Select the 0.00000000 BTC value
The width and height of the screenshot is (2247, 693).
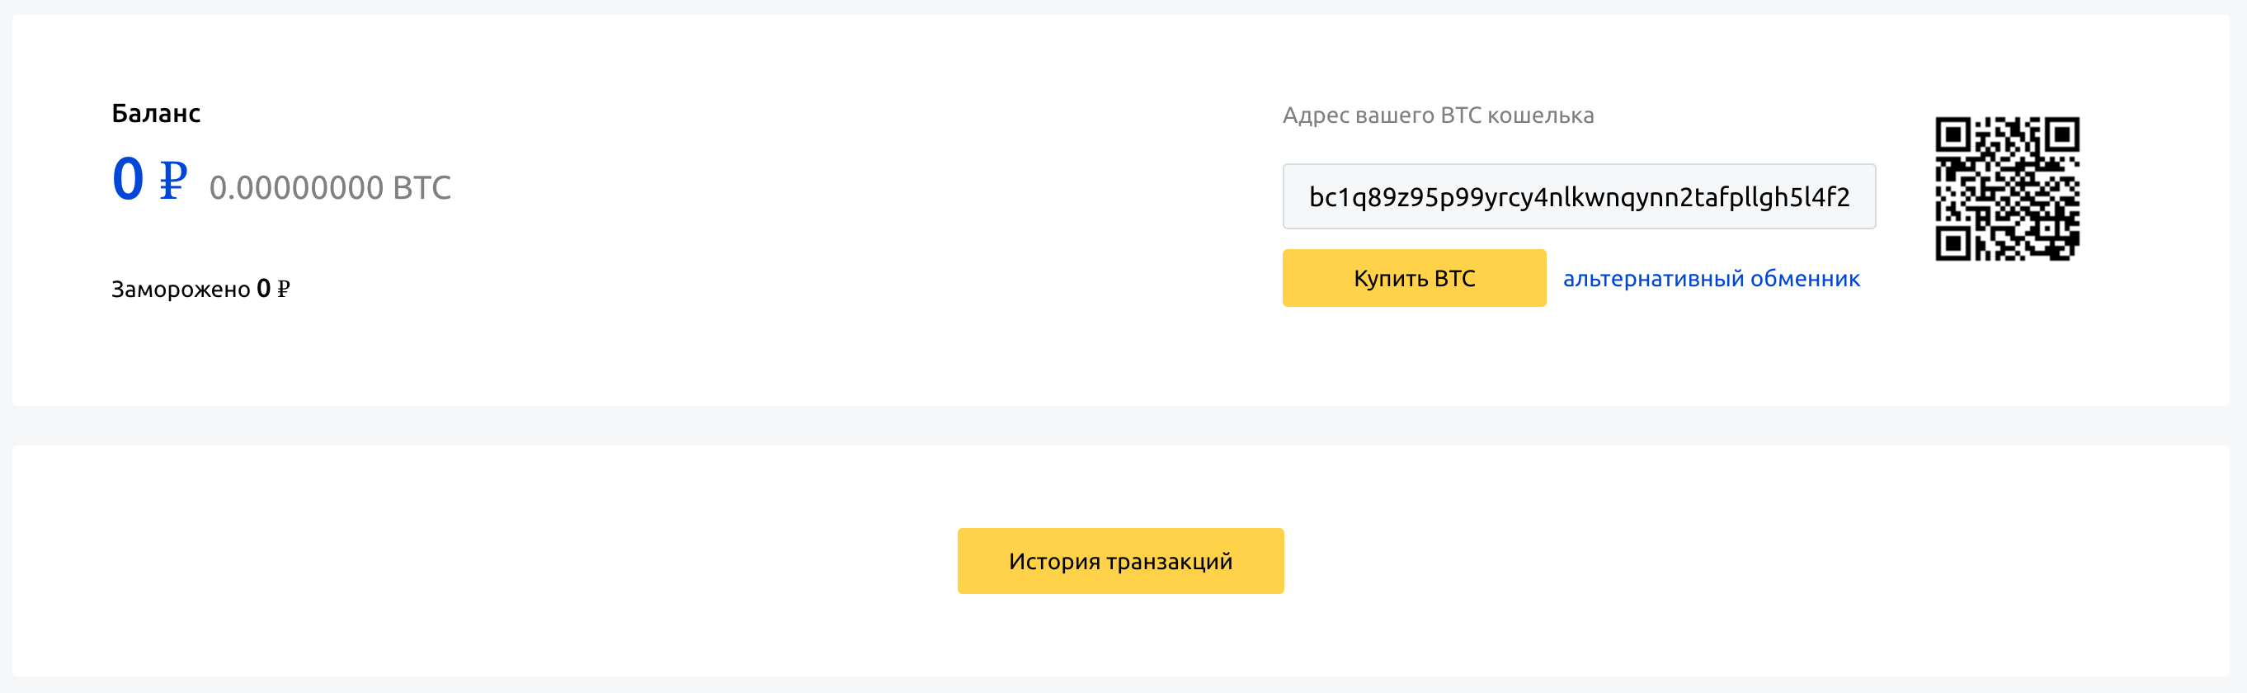click(330, 186)
